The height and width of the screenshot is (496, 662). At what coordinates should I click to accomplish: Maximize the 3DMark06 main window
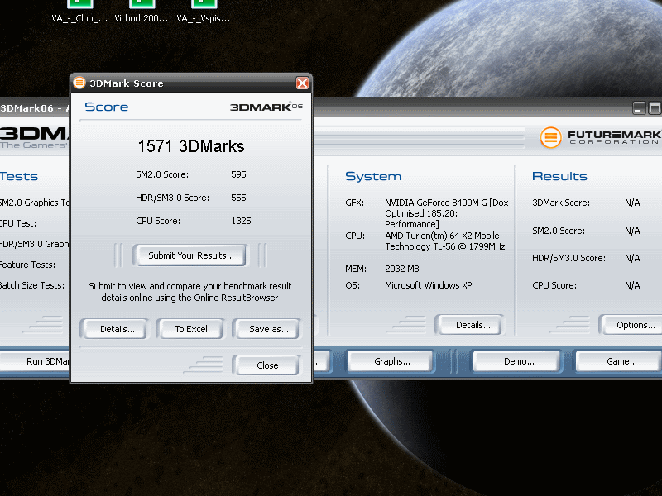pos(655,108)
